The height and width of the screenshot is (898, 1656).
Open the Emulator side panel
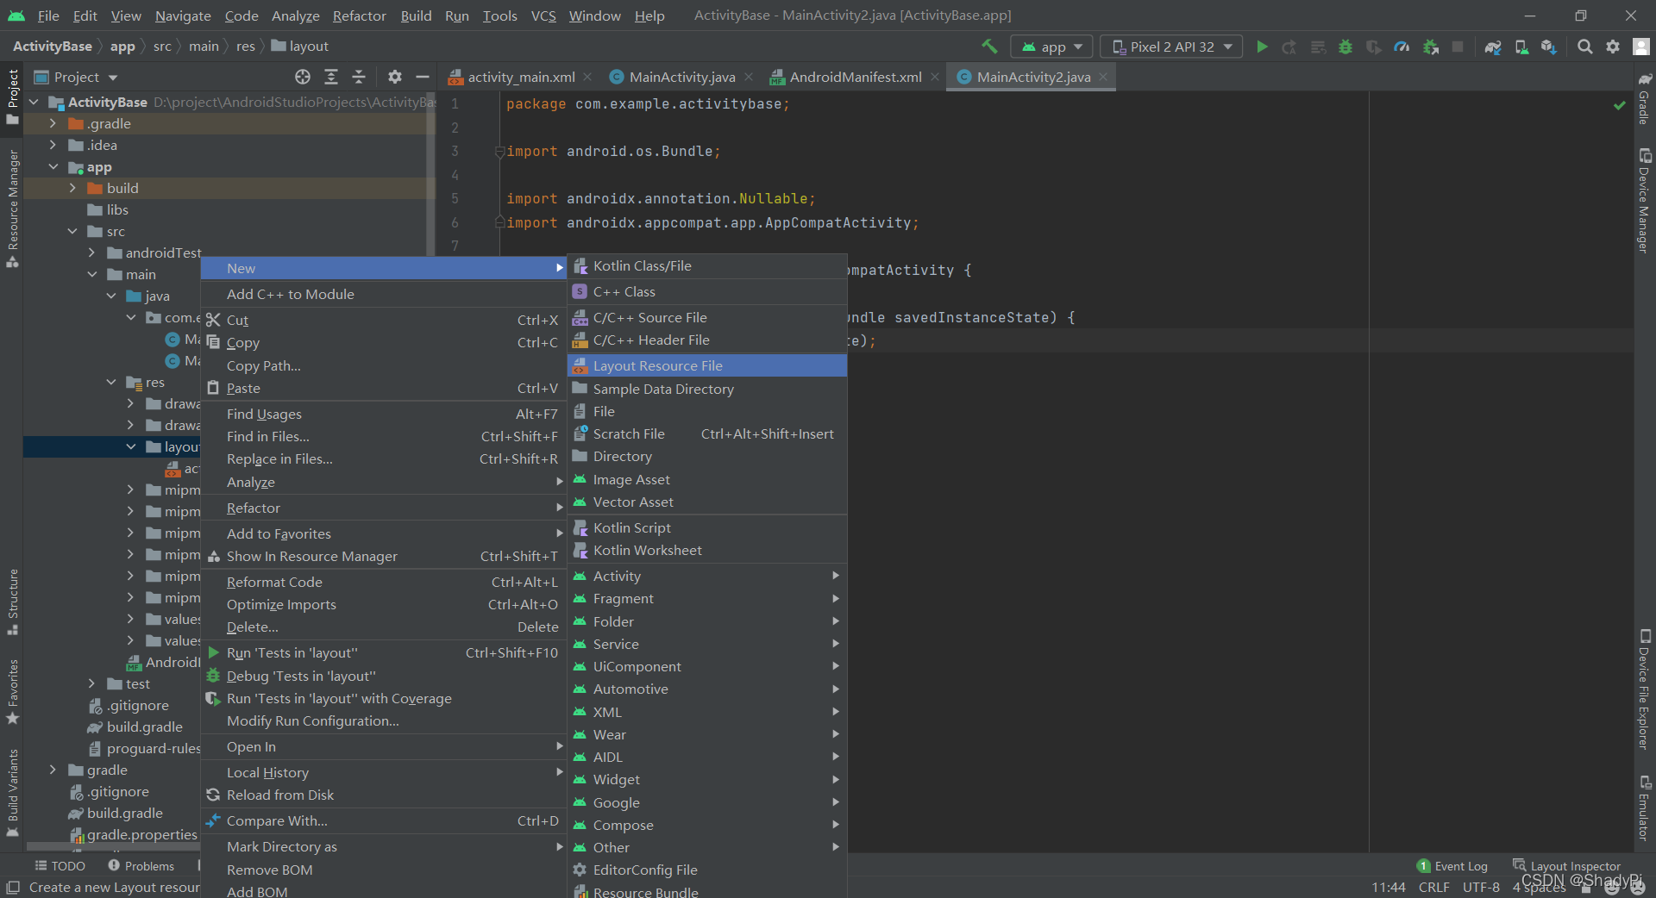click(x=1644, y=808)
